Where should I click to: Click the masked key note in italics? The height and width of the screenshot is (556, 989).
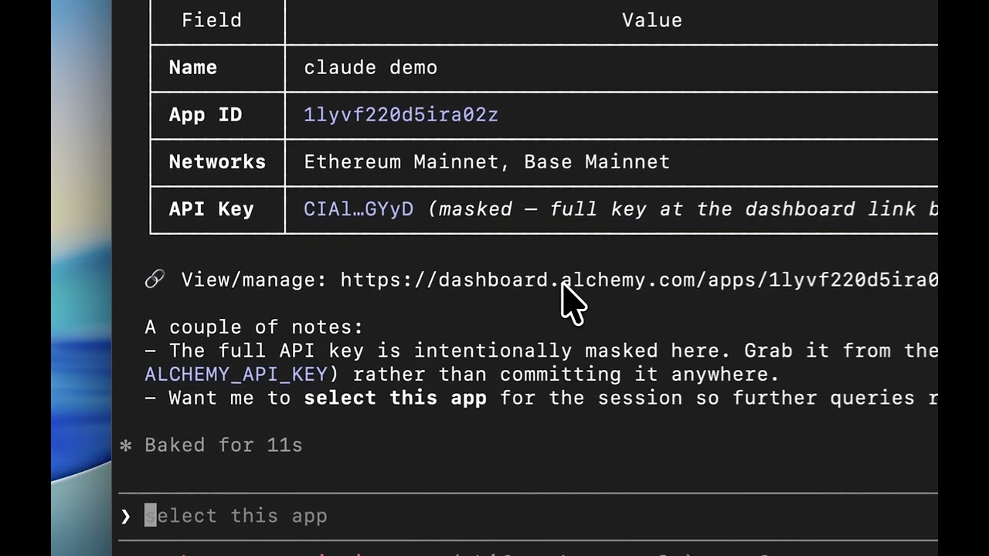[683, 209]
